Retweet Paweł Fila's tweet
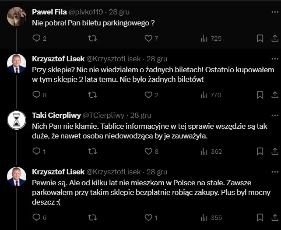Image resolution: width=281 pixels, height=230 pixels. click(92, 39)
